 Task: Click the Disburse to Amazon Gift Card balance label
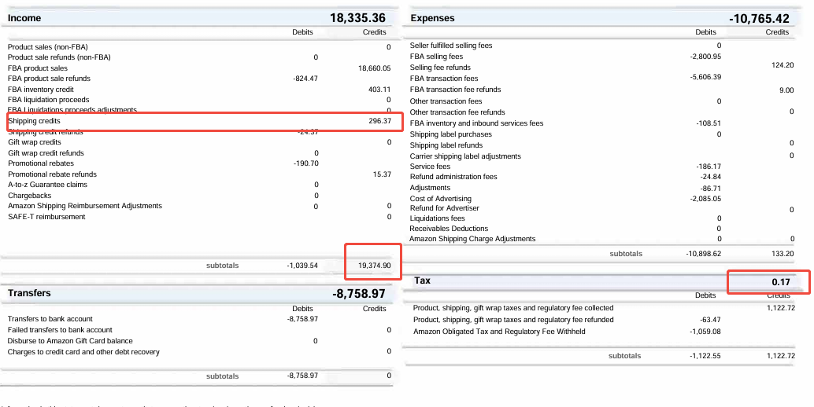(70, 341)
